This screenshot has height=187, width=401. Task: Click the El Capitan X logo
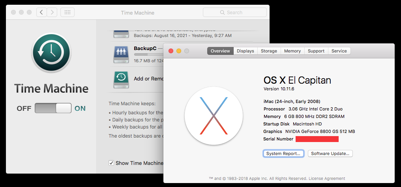(214, 116)
